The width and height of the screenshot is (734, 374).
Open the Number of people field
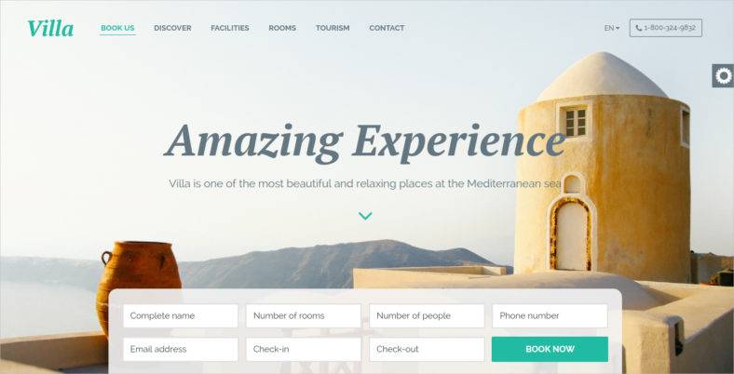[427, 315]
